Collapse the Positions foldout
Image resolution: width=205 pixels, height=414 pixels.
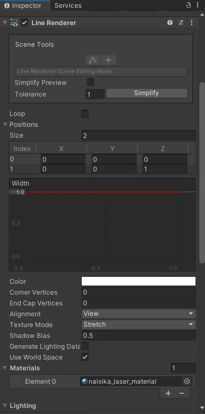5,124
